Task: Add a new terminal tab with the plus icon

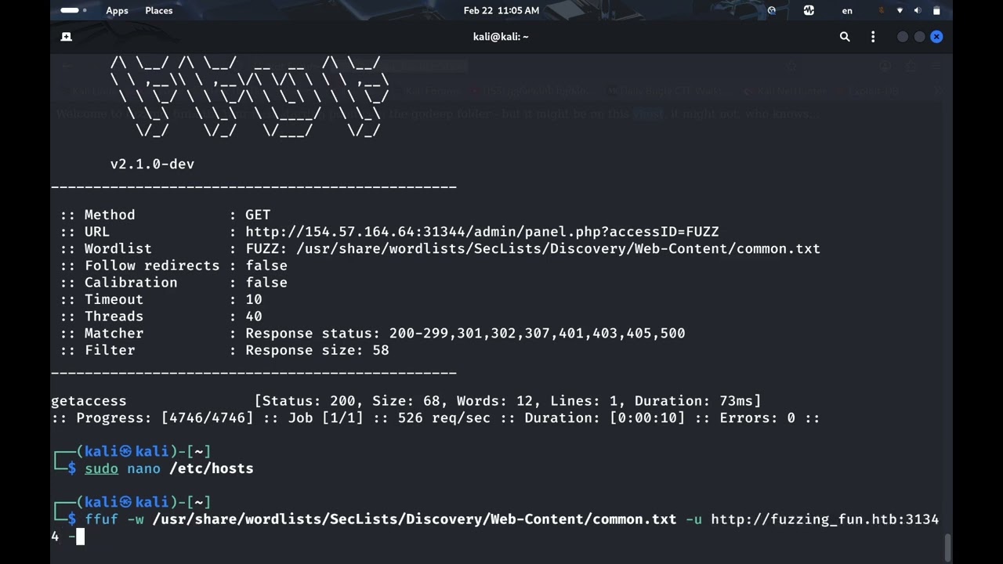Action: (67, 37)
